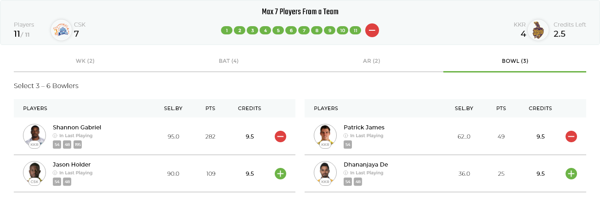Remove Shannon Gabriel with red minus button
Screen dimensions: 600x206
(280, 136)
